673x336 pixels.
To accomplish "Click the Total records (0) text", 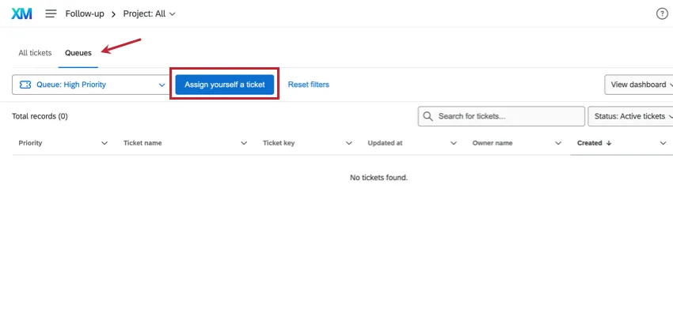I will tap(40, 116).
